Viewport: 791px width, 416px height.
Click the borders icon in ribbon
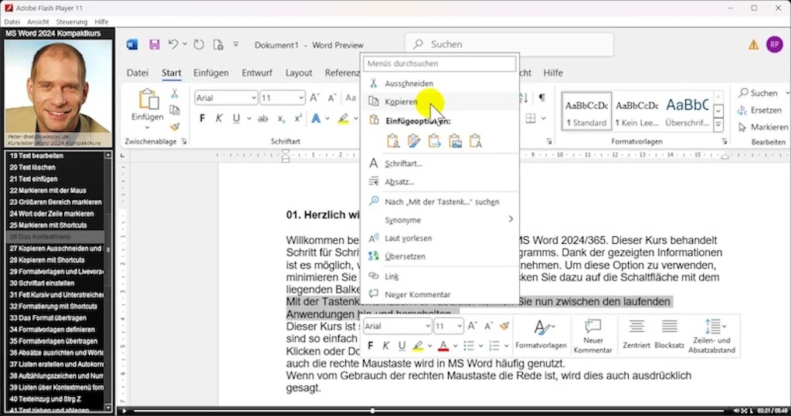coord(531,119)
